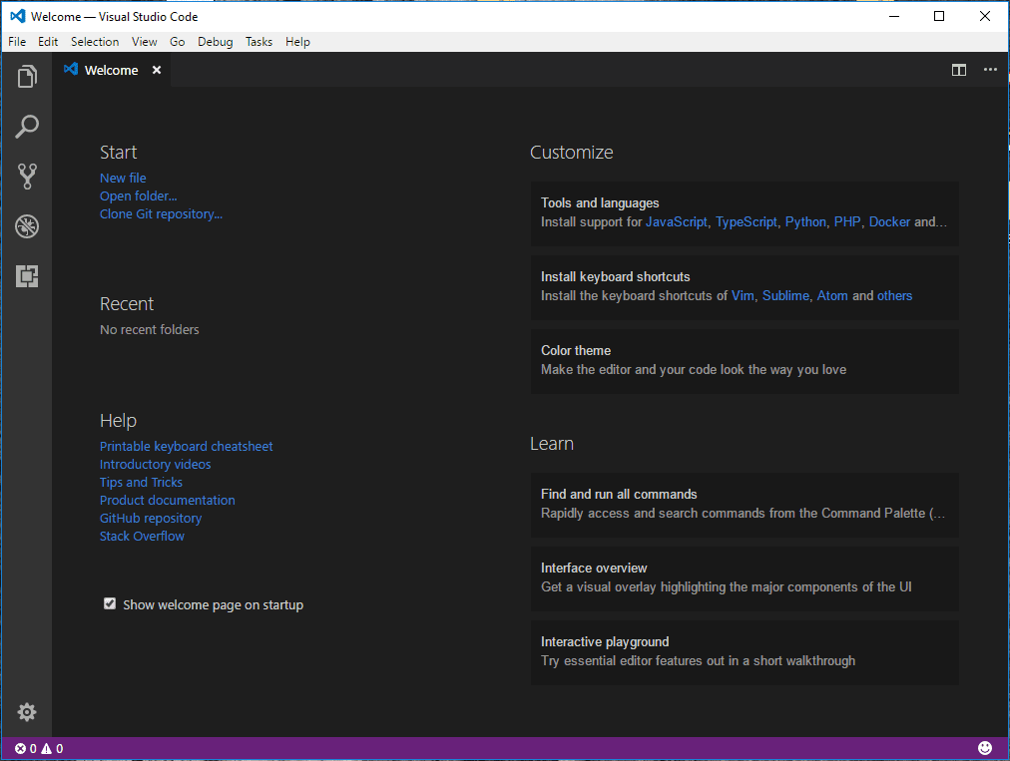Open the Extensions view icon
1010x761 pixels.
[27, 276]
